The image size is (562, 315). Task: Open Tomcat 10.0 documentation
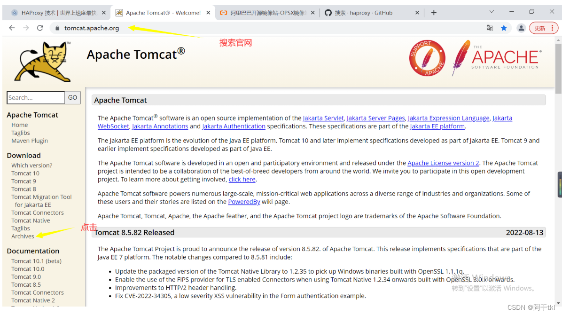click(x=28, y=269)
